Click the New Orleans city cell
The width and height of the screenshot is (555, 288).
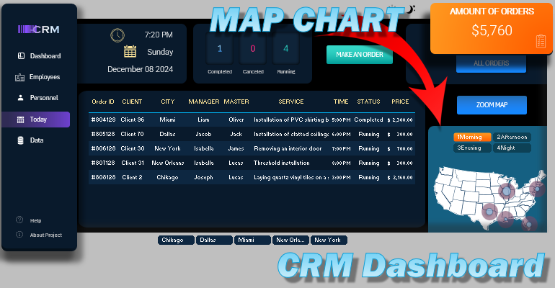[168, 163]
